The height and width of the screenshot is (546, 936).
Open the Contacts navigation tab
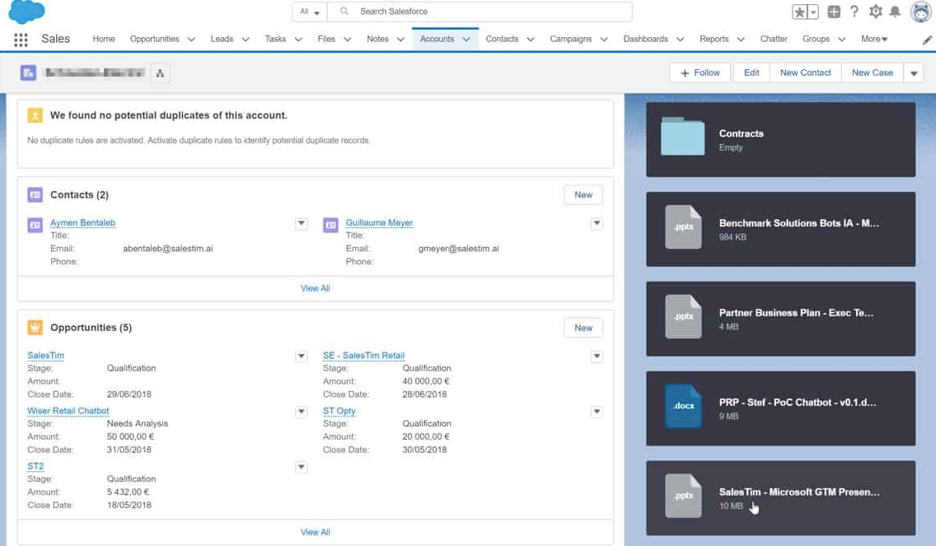(x=502, y=39)
